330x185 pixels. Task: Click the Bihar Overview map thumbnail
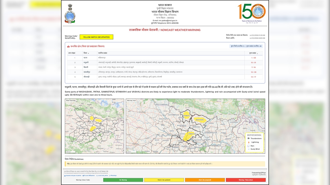point(94,126)
